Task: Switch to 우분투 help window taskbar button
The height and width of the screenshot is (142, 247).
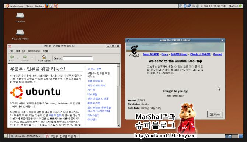Action: coord(62,136)
